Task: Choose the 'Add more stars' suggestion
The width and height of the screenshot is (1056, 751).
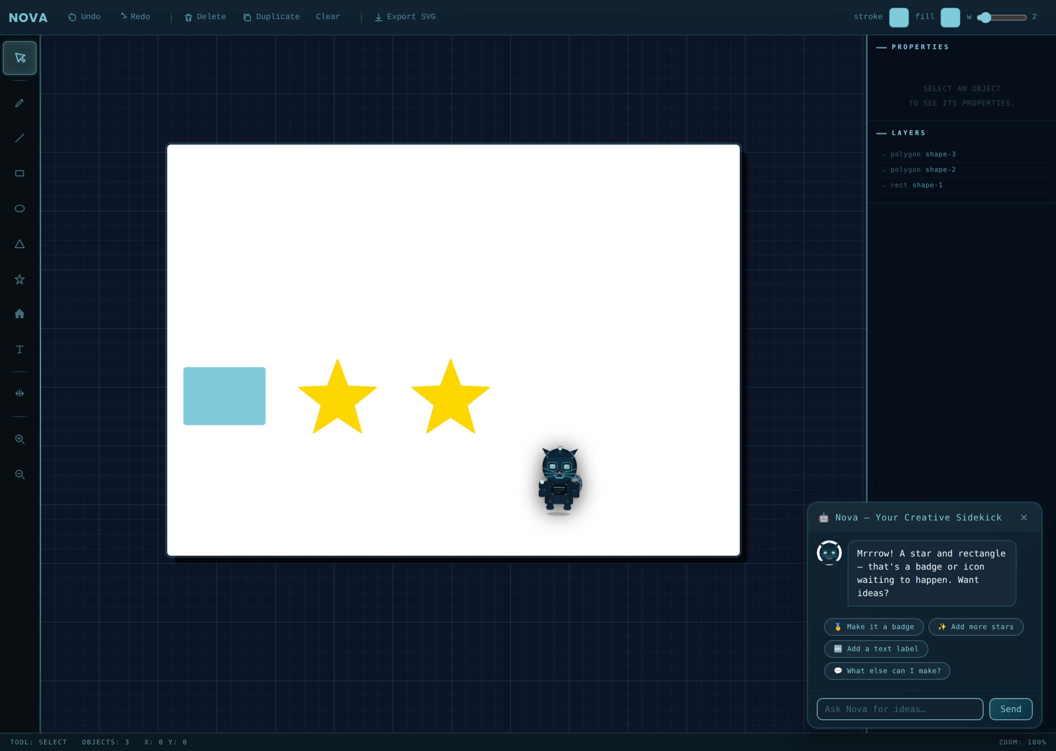Action: [976, 627]
